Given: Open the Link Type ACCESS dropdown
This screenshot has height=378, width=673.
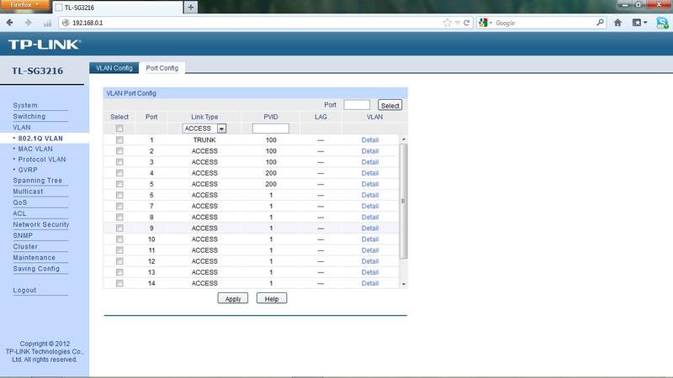Looking at the screenshot, I should (x=204, y=129).
